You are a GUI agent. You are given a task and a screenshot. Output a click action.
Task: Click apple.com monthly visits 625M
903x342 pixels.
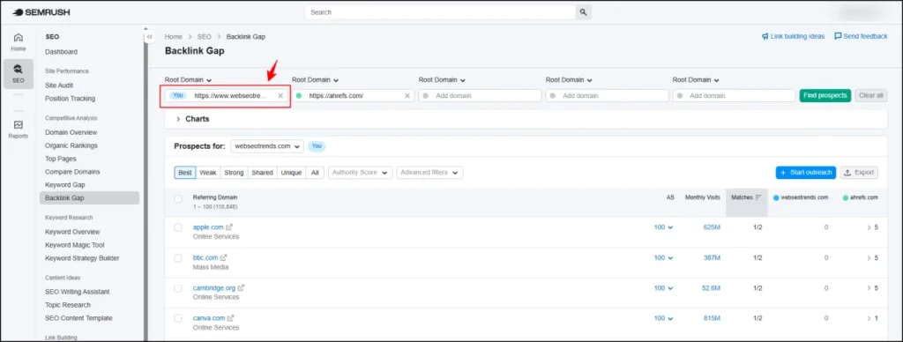pos(712,227)
